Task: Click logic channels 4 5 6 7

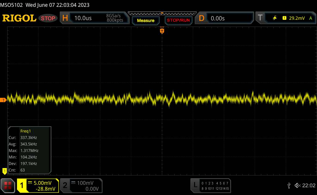Action: pyautogui.click(x=222, y=183)
